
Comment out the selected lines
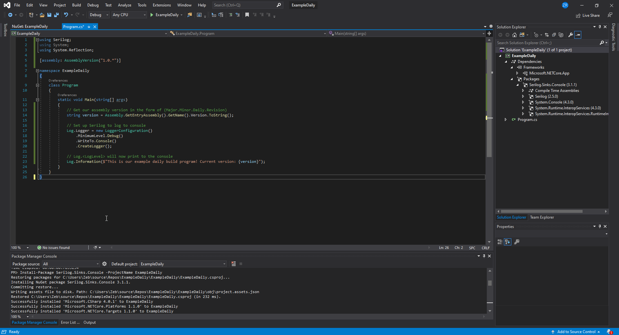pyautogui.click(x=231, y=15)
